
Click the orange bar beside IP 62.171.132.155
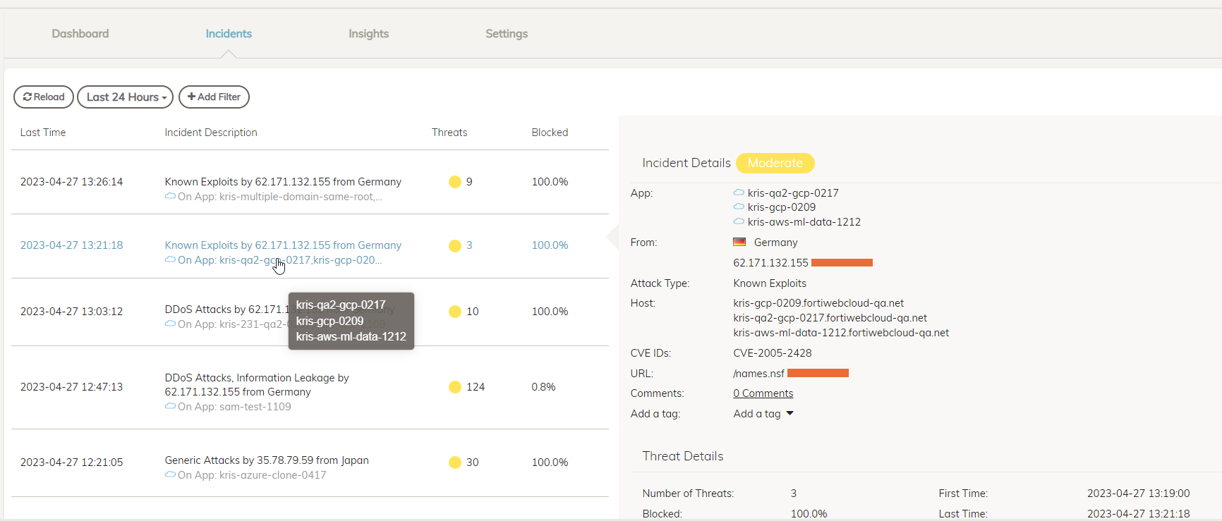coord(842,263)
